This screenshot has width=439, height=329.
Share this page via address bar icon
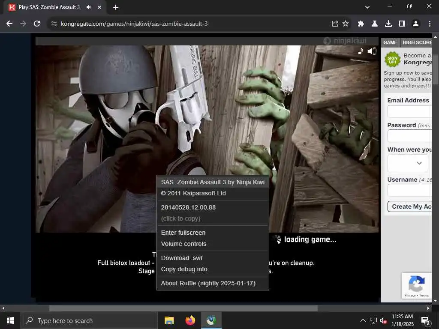coord(335,24)
